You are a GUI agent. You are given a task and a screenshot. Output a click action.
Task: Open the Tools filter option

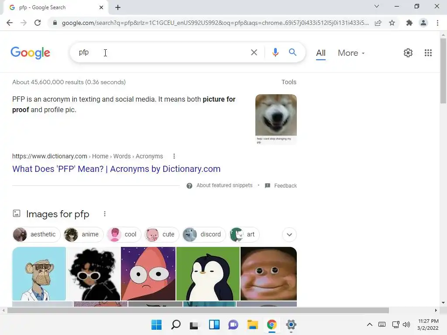(289, 82)
